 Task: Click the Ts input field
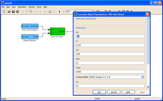pyautogui.click(x=110, y=86)
